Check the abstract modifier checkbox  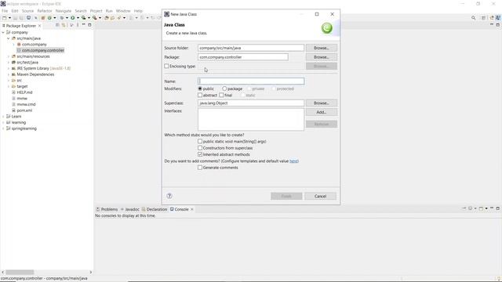click(x=200, y=96)
